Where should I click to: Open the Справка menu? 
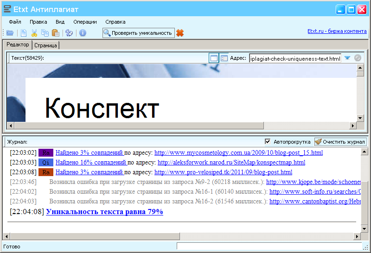click(x=115, y=22)
